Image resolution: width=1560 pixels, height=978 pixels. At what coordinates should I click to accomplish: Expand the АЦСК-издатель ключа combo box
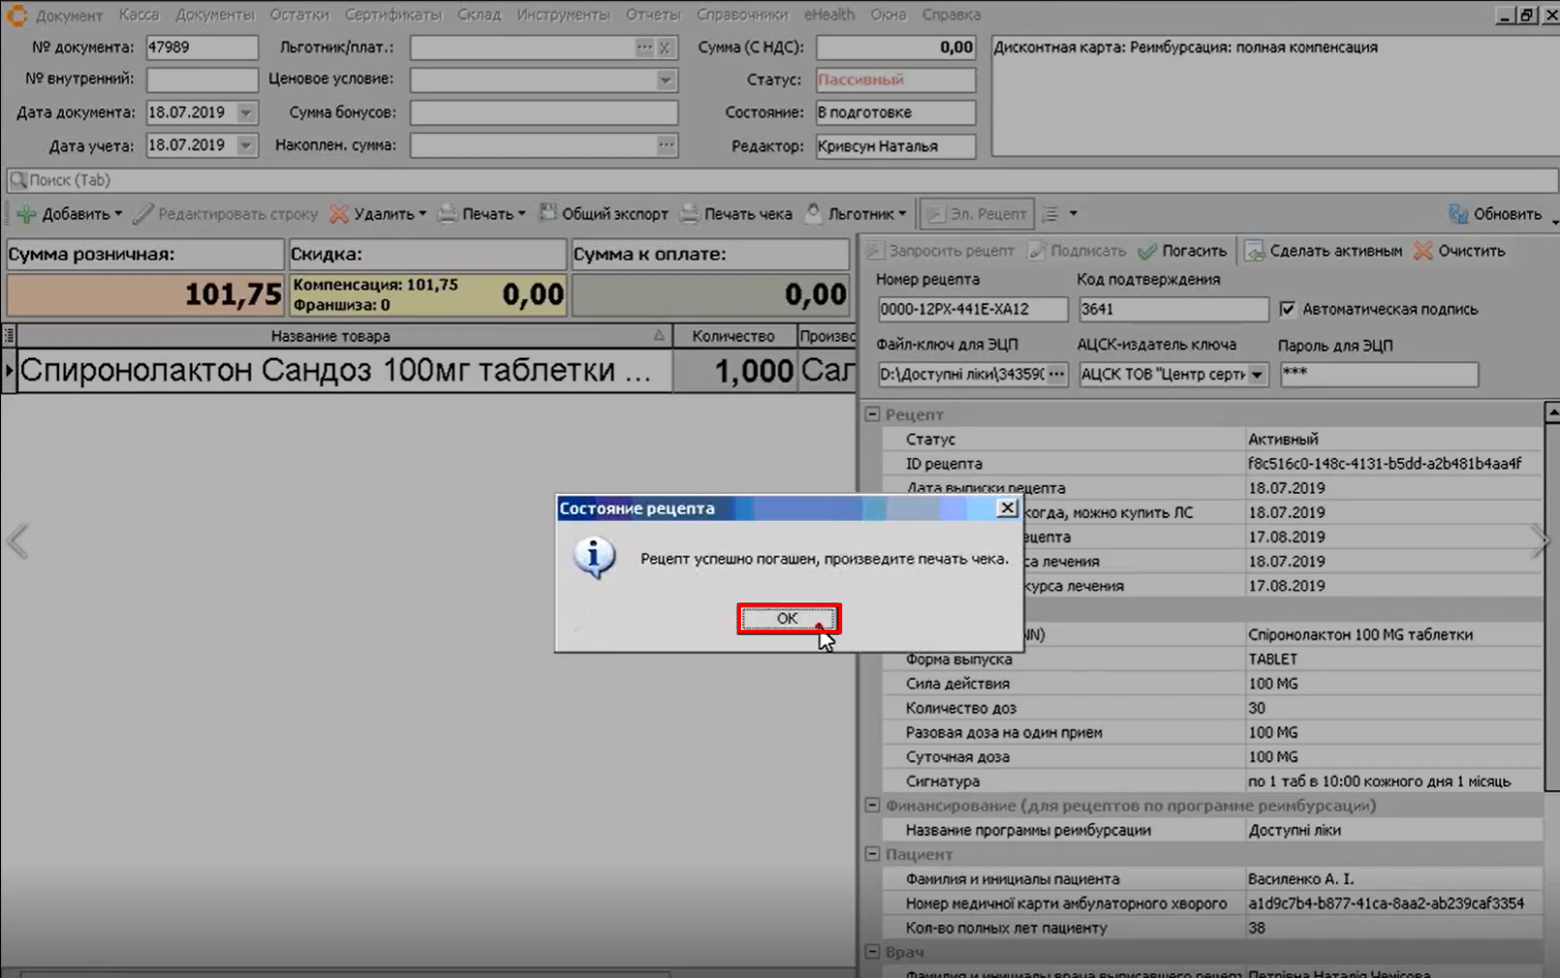click(x=1256, y=374)
